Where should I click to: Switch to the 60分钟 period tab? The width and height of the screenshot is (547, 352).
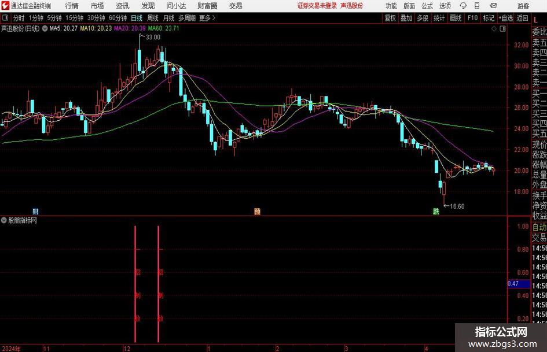point(118,18)
